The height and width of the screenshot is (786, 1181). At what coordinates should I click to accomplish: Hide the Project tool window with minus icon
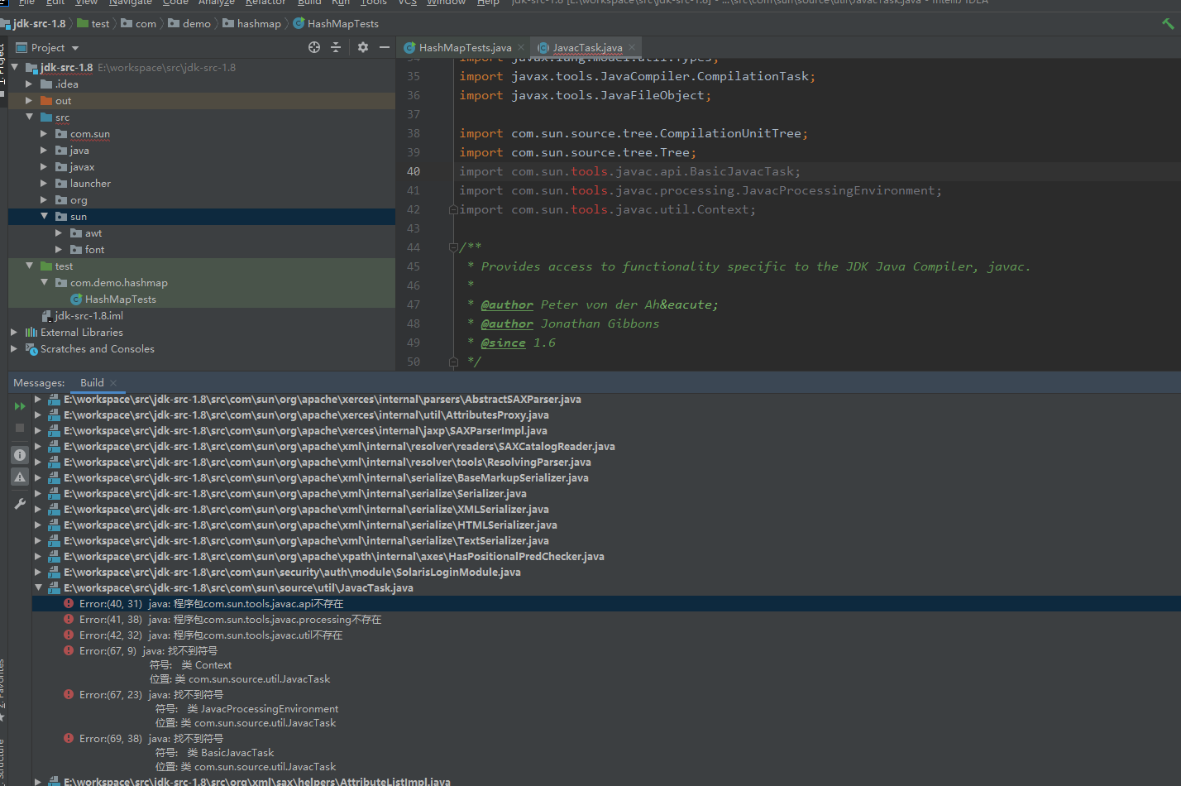click(385, 47)
